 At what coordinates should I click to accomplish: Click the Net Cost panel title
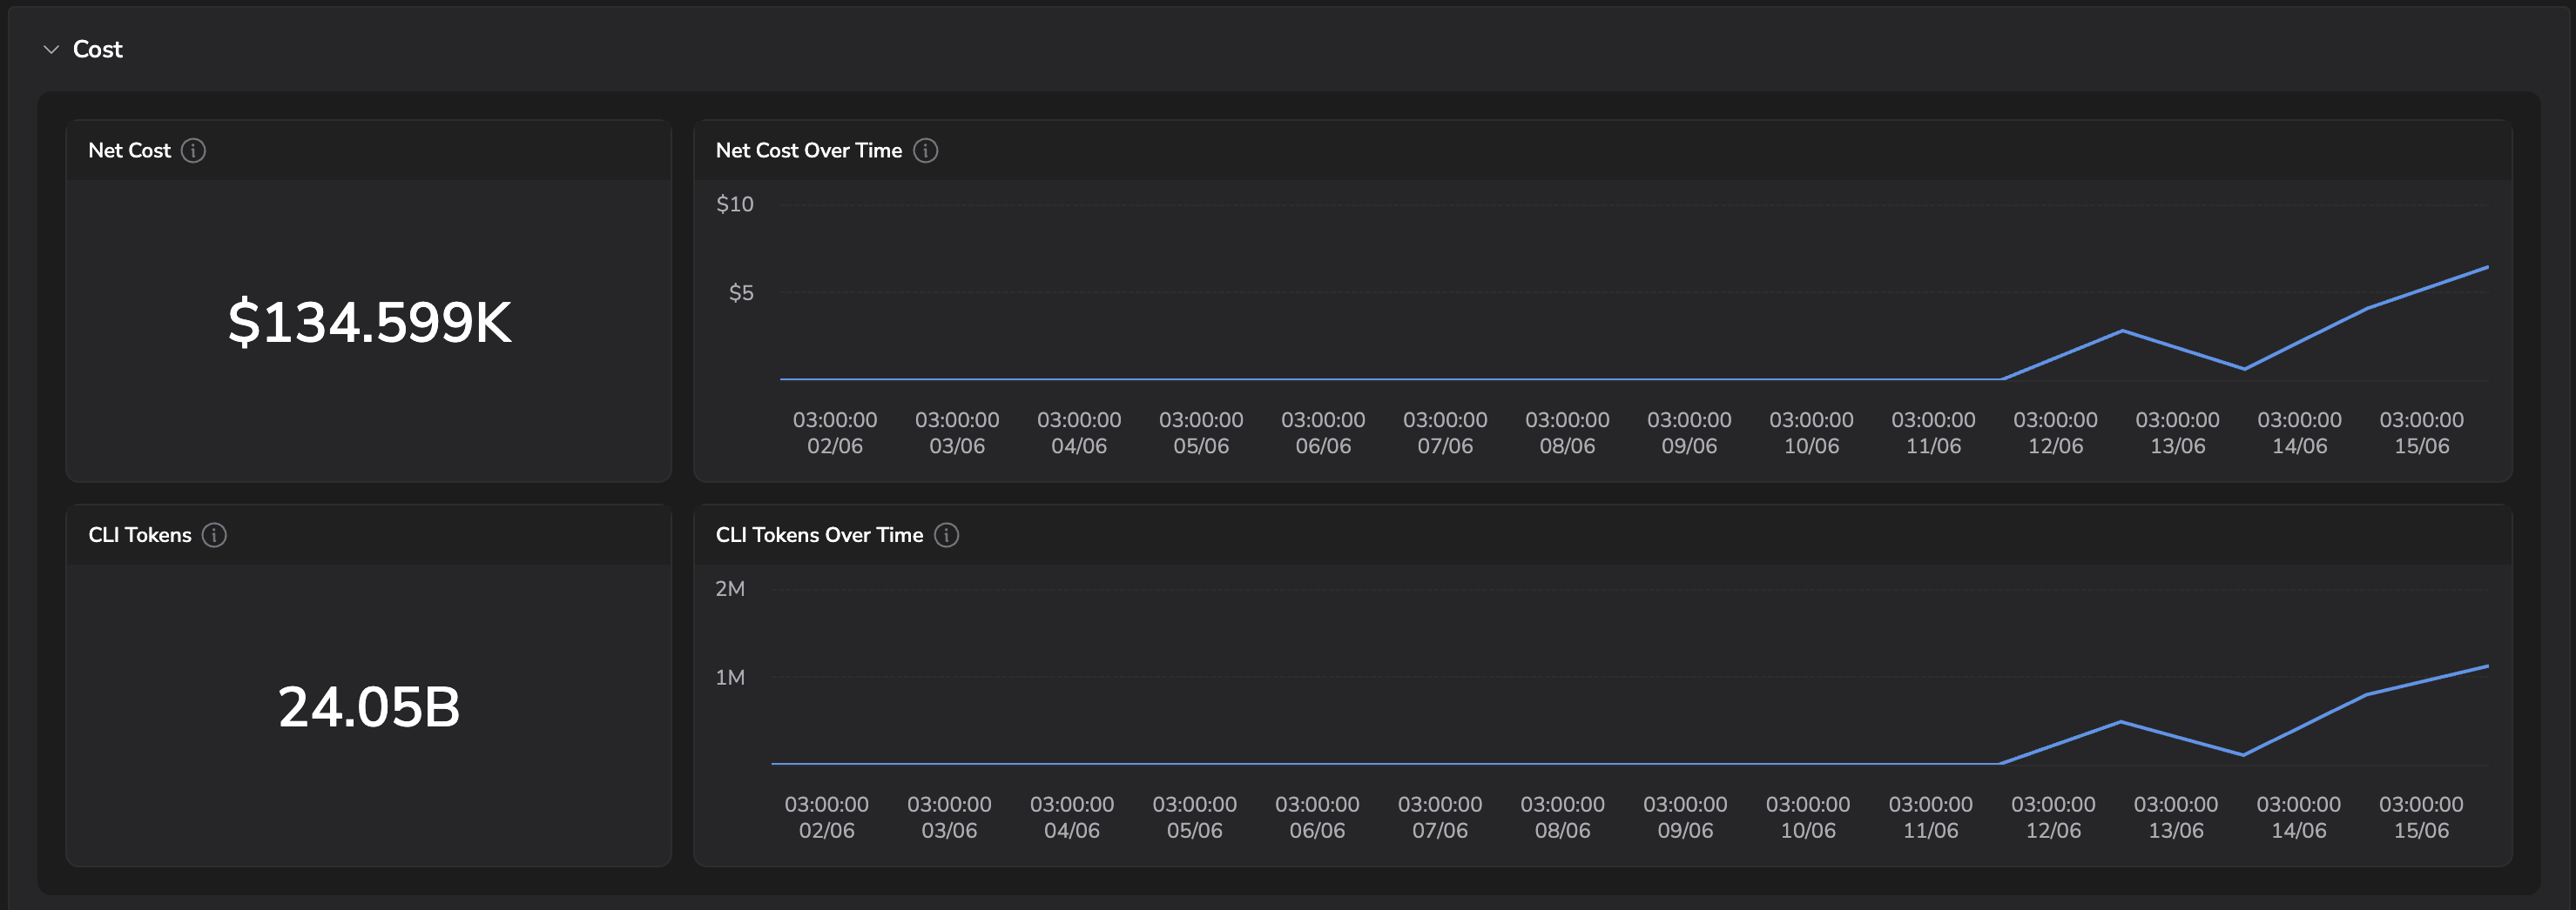pos(129,151)
